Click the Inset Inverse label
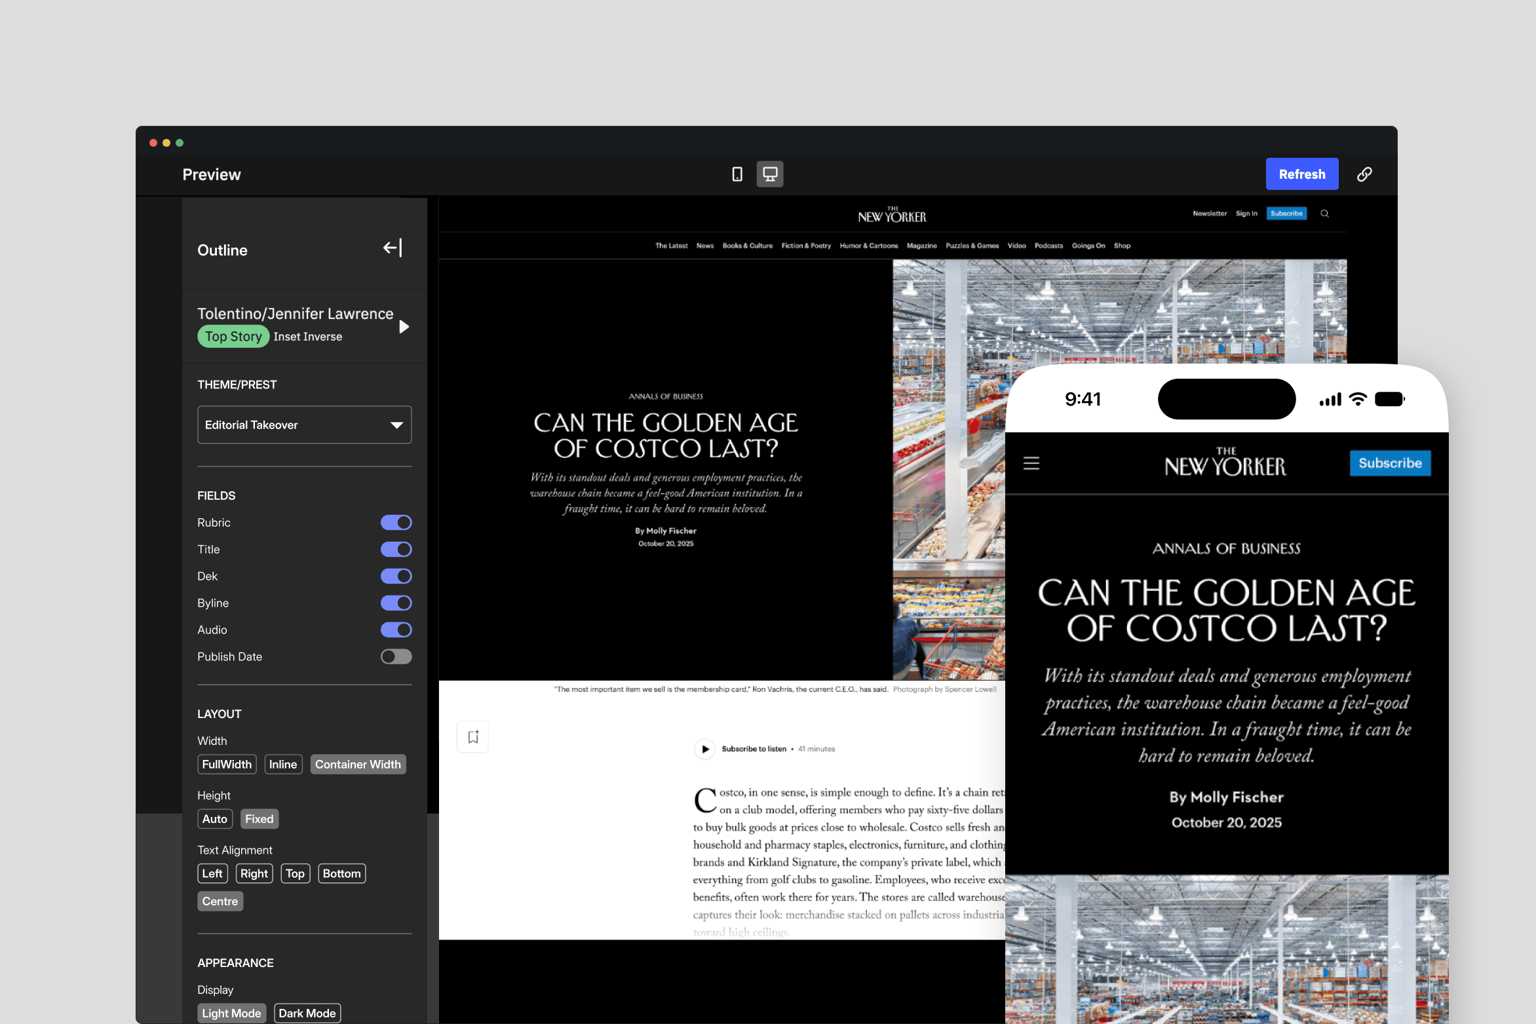Viewport: 1536px width, 1024px height. pos(308,337)
